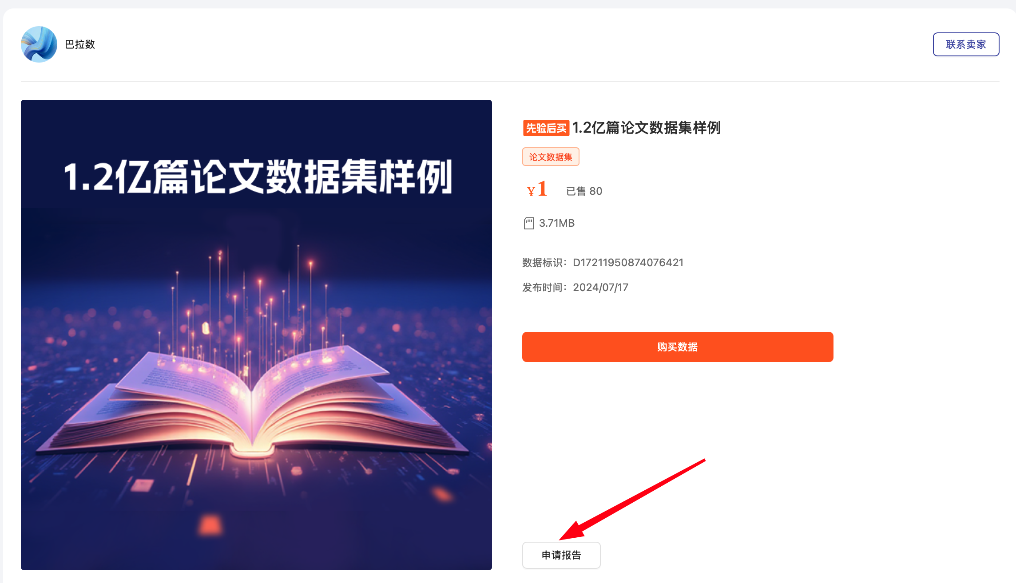
Task: Click the file size storage card icon
Action: (528, 223)
